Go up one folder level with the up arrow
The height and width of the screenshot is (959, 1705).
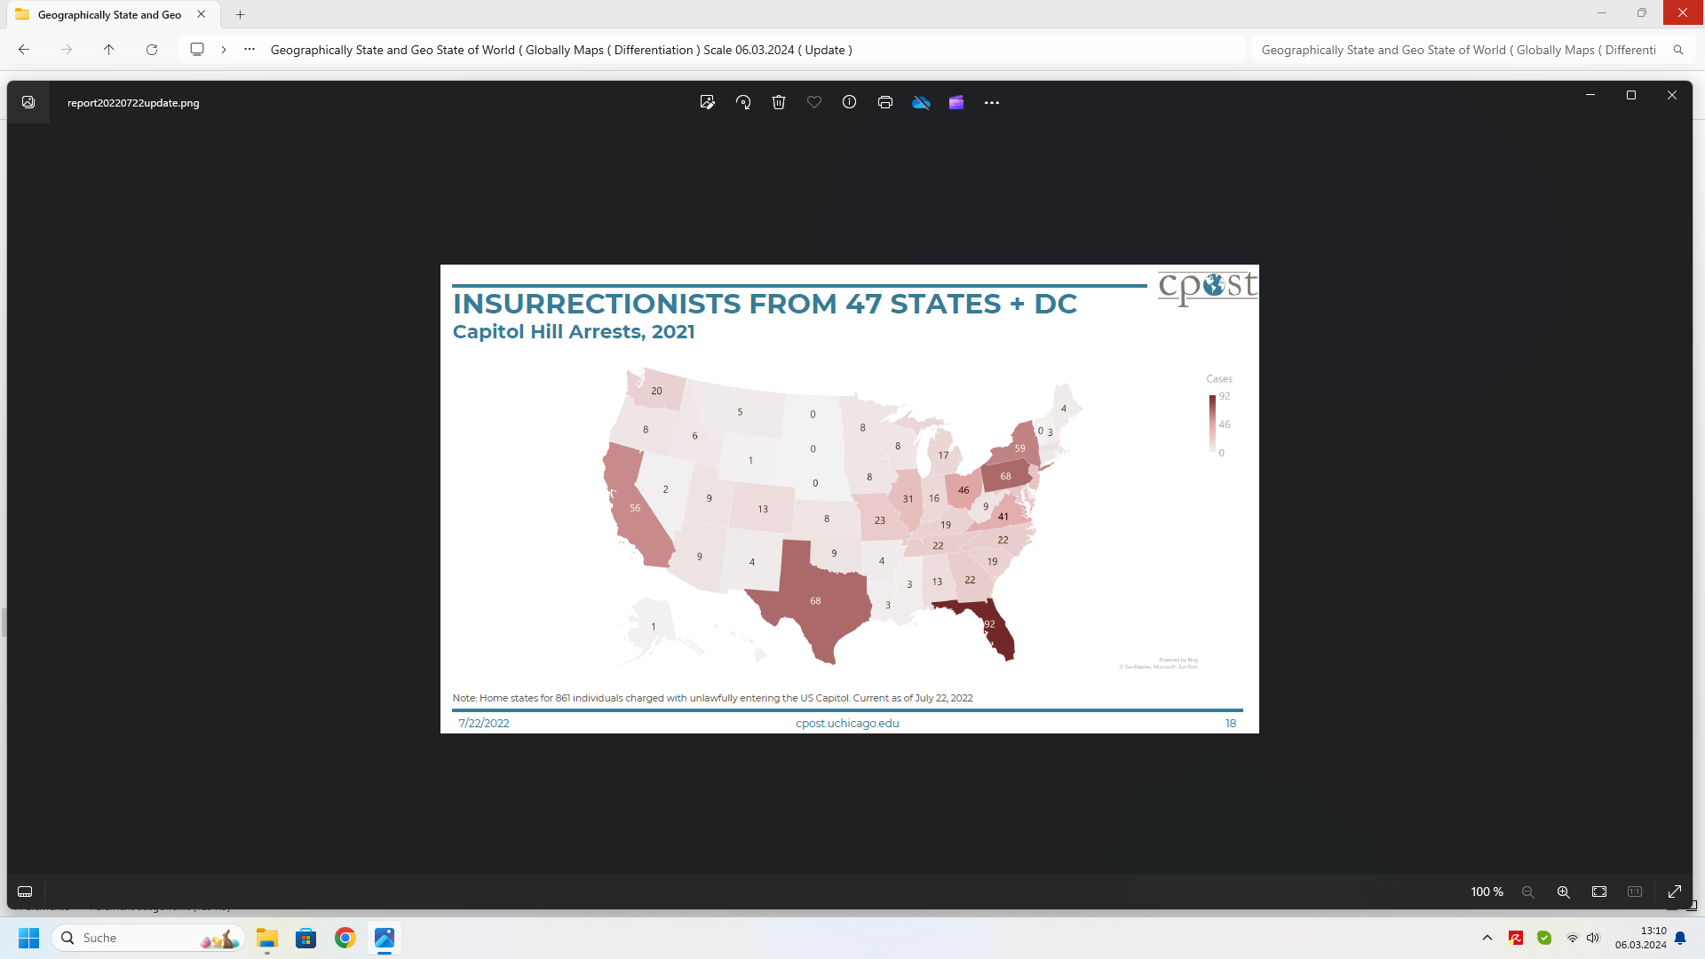109,50
